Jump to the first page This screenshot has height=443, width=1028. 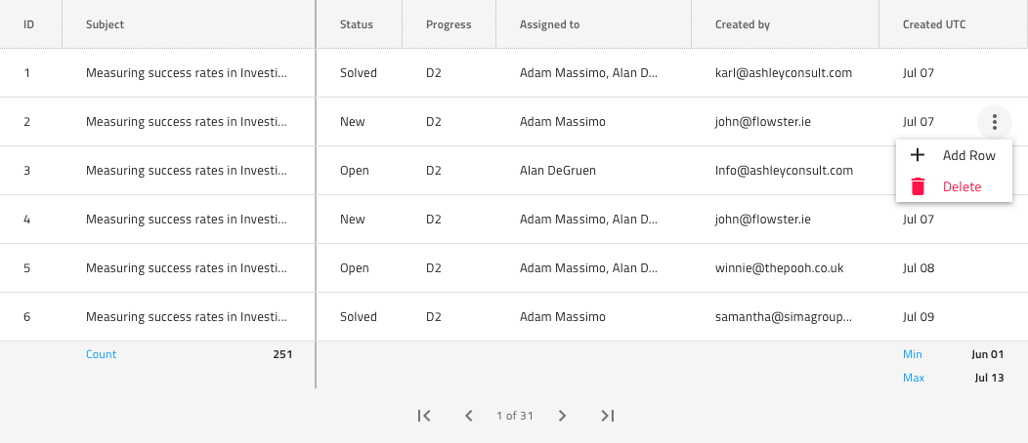point(424,416)
